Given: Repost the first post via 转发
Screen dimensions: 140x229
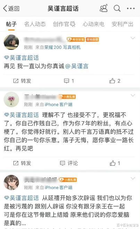Looking at the screenshot, I should pyautogui.click(x=22, y=81).
